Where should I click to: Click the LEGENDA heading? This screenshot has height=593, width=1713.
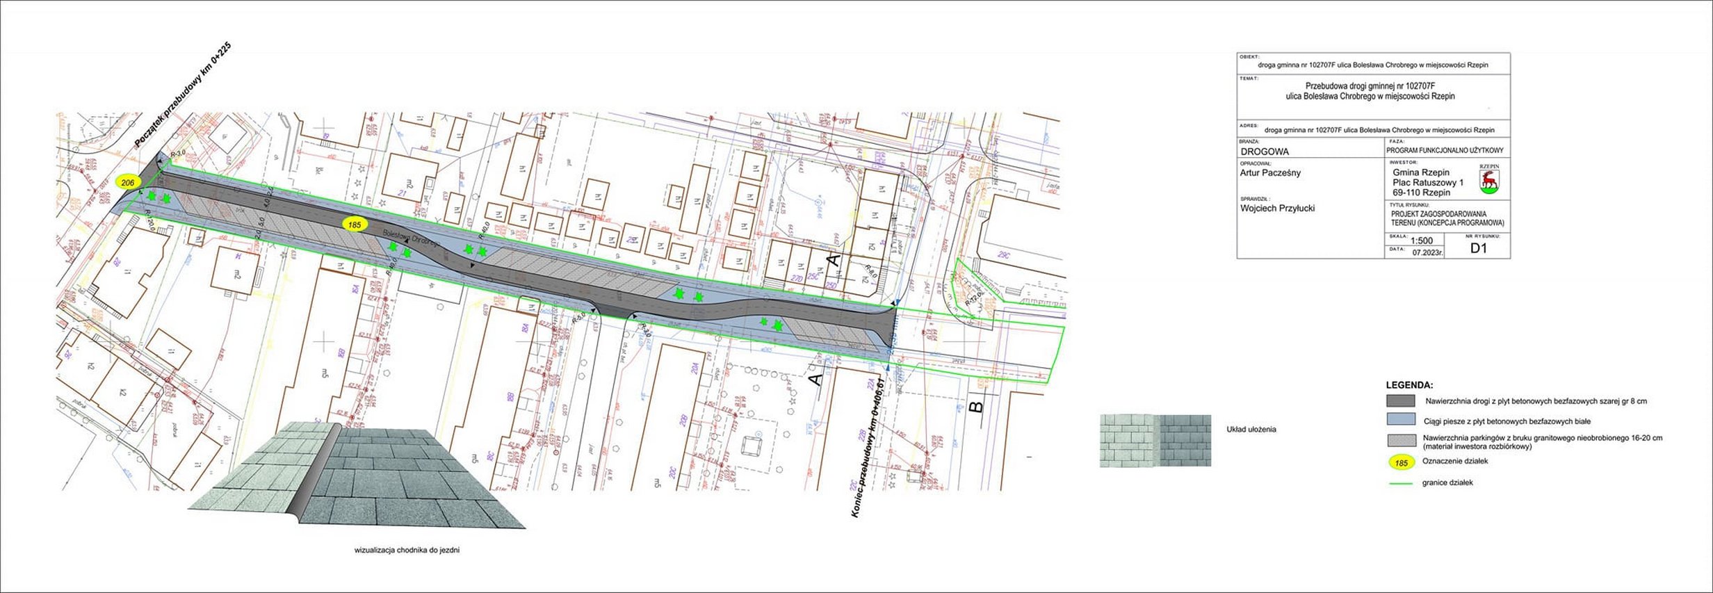pos(1409,385)
